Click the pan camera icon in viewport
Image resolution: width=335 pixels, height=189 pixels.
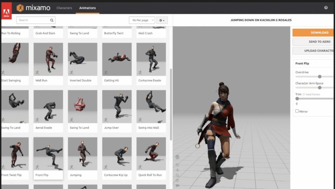tap(177, 170)
